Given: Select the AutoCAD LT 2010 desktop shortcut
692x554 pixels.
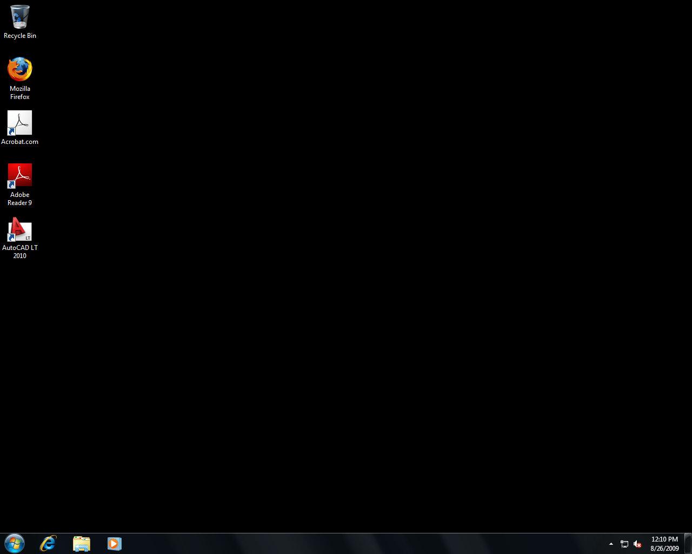Looking at the screenshot, I should click(x=19, y=229).
